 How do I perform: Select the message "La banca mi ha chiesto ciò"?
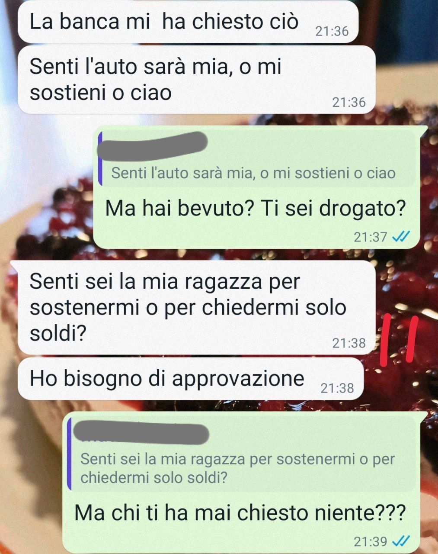[x=188, y=22]
